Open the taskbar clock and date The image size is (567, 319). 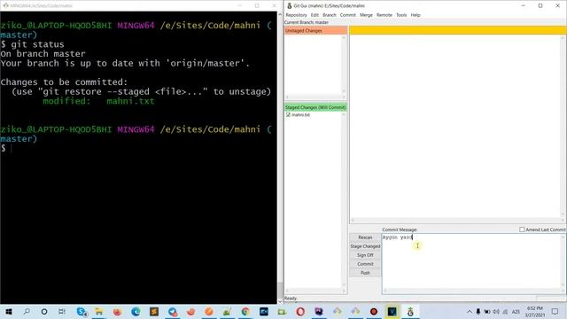click(x=535, y=311)
